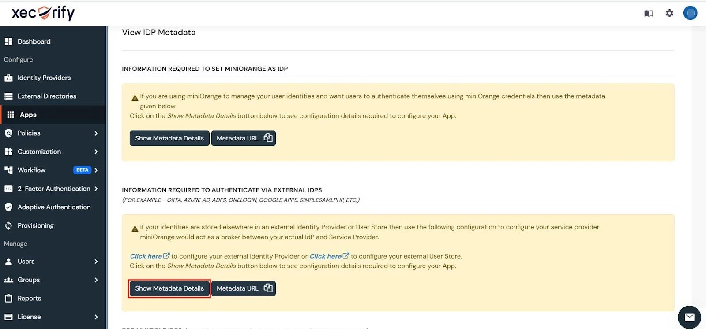Click Metadata URL button under miniOrange as IDP
Screen dimensions: 706x329
pos(244,138)
